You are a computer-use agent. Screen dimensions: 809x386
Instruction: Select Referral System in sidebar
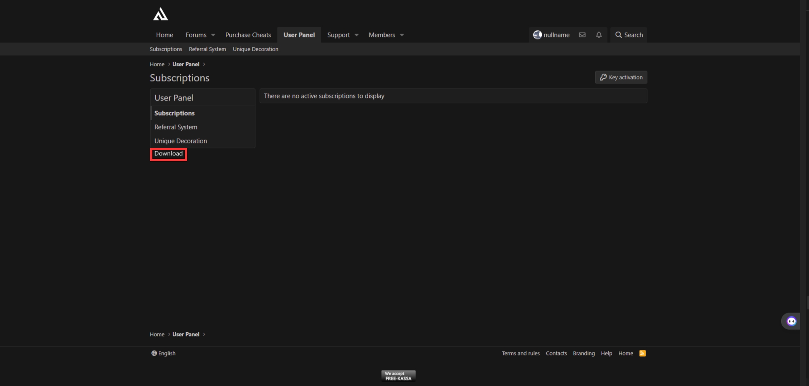pyautogui.click(x=176, y=127)
